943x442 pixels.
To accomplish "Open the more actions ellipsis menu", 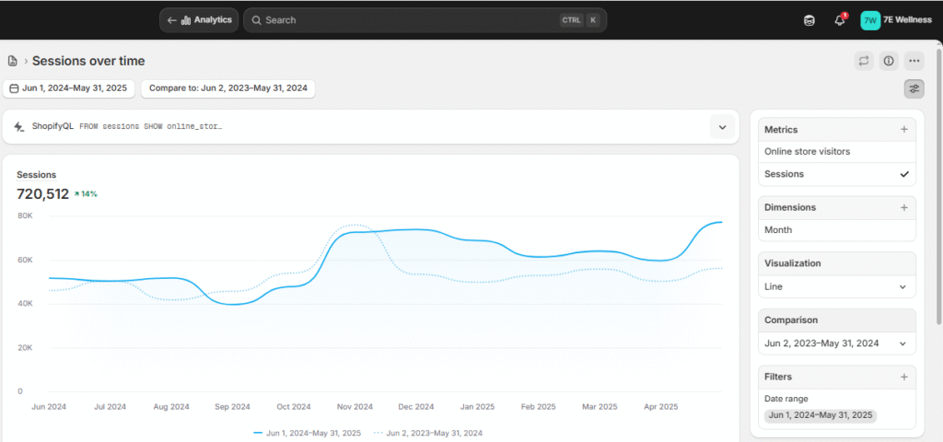I will click(x=914, y=61).
